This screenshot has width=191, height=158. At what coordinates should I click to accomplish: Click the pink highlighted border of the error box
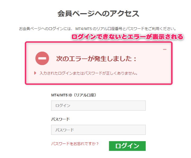[x=99, y=42]
